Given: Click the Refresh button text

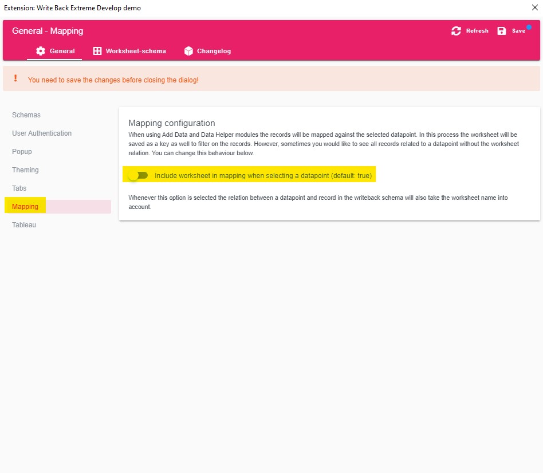Looking at the screenshot, I should 477,31.
